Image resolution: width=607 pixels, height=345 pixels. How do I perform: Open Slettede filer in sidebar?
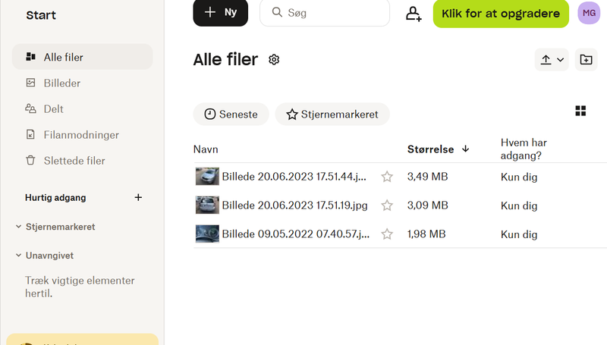pos(74,161)
